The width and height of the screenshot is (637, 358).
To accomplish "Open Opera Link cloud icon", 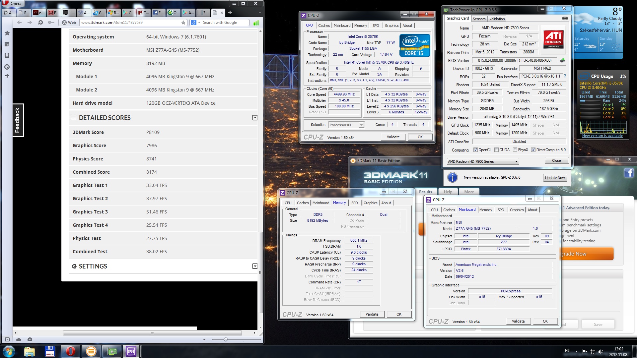I will [x=19, y=339].
